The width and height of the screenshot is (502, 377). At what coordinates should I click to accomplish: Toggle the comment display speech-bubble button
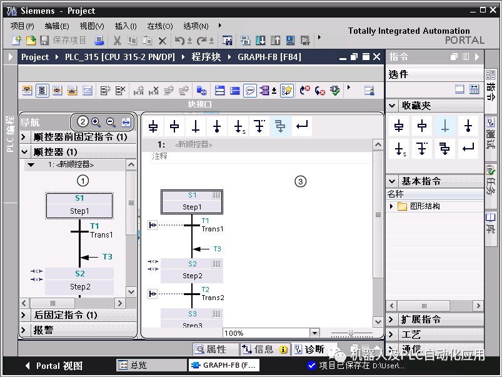pos(250,90)
